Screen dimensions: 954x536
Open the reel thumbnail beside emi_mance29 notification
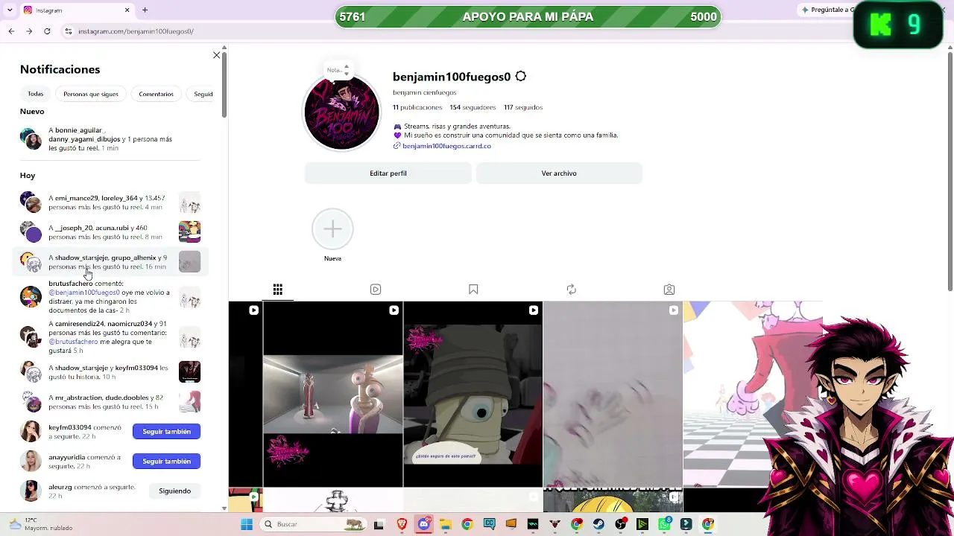189,202
